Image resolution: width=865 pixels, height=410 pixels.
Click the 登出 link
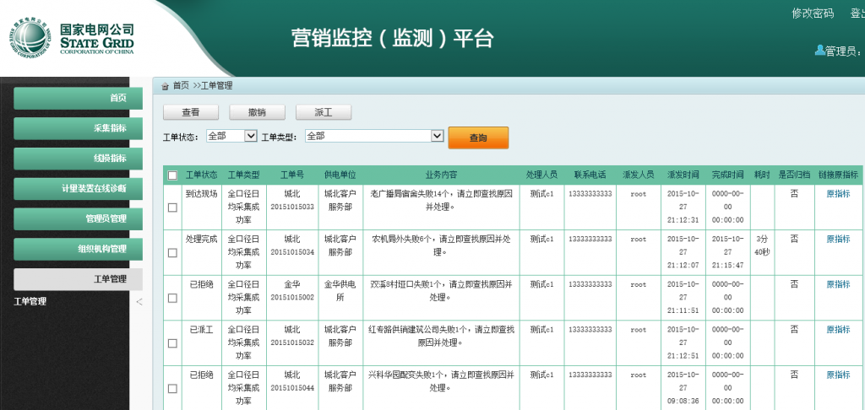point(857,13)
